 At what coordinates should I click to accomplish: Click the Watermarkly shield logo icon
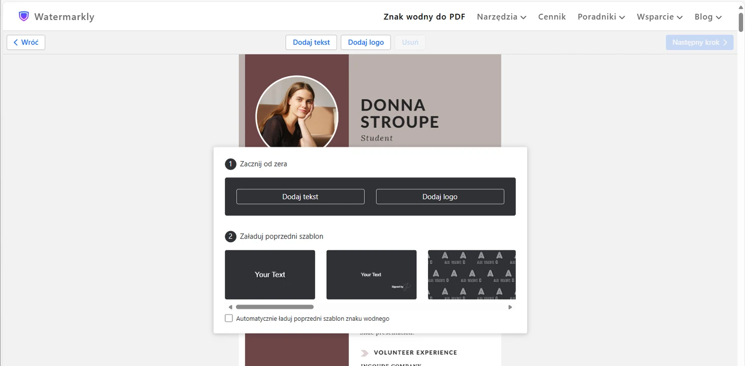pyautogui.click(x=24, y=16)
